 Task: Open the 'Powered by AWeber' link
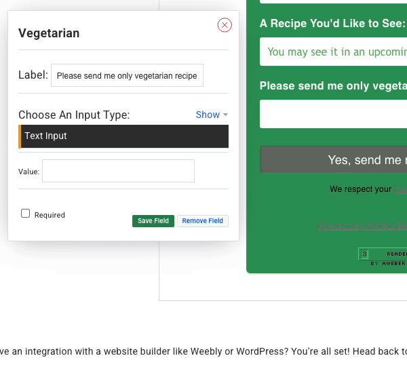tap(362, 226)
